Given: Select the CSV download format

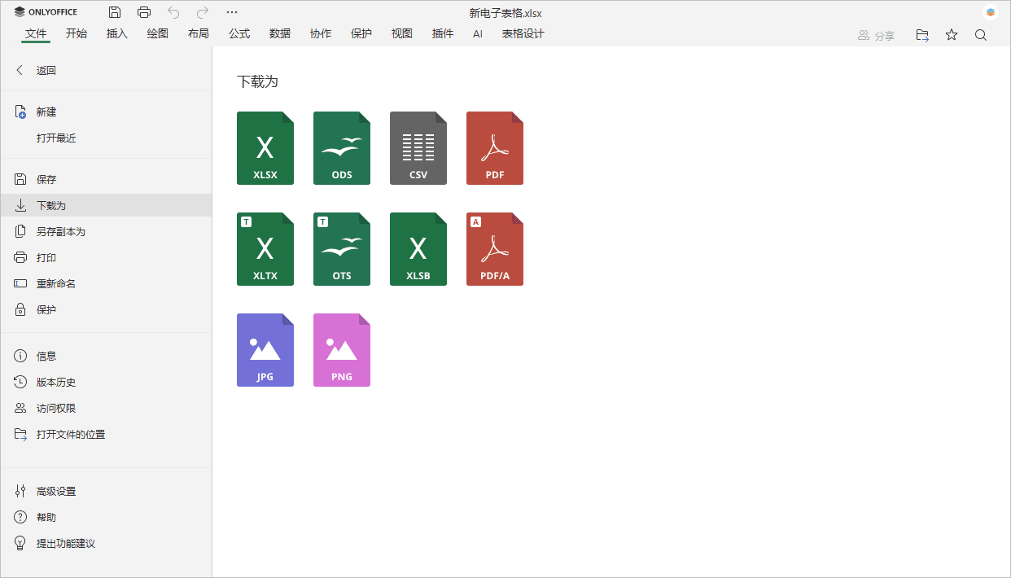Looking at the screenshot, I should (418, 148).
